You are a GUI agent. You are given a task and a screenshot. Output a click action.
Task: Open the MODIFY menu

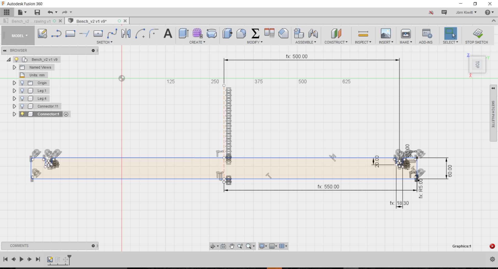pyautogui.click(x=255, y=42)
